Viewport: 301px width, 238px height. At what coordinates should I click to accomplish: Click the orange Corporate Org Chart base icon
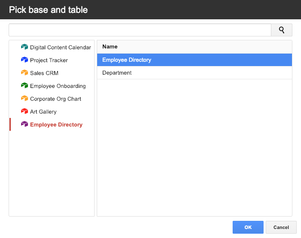point(25,98)
